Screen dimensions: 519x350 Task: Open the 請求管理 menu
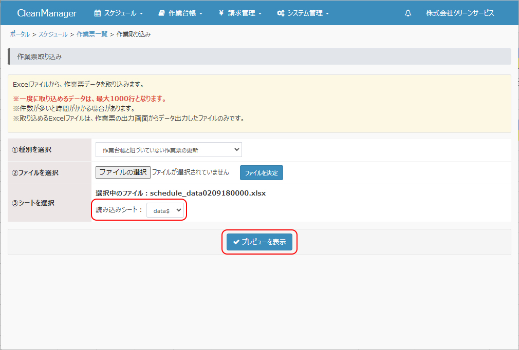(240, 13)
